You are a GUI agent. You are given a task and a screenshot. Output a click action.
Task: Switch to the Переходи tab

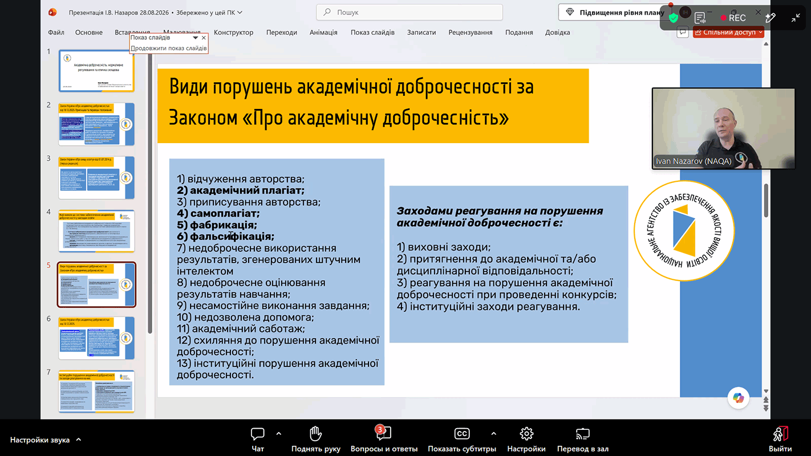[x=282, y=32]
